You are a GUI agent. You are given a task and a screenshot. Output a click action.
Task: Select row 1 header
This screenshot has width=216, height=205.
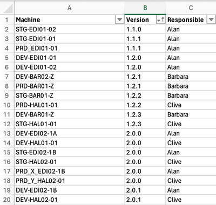pos(7,20)
